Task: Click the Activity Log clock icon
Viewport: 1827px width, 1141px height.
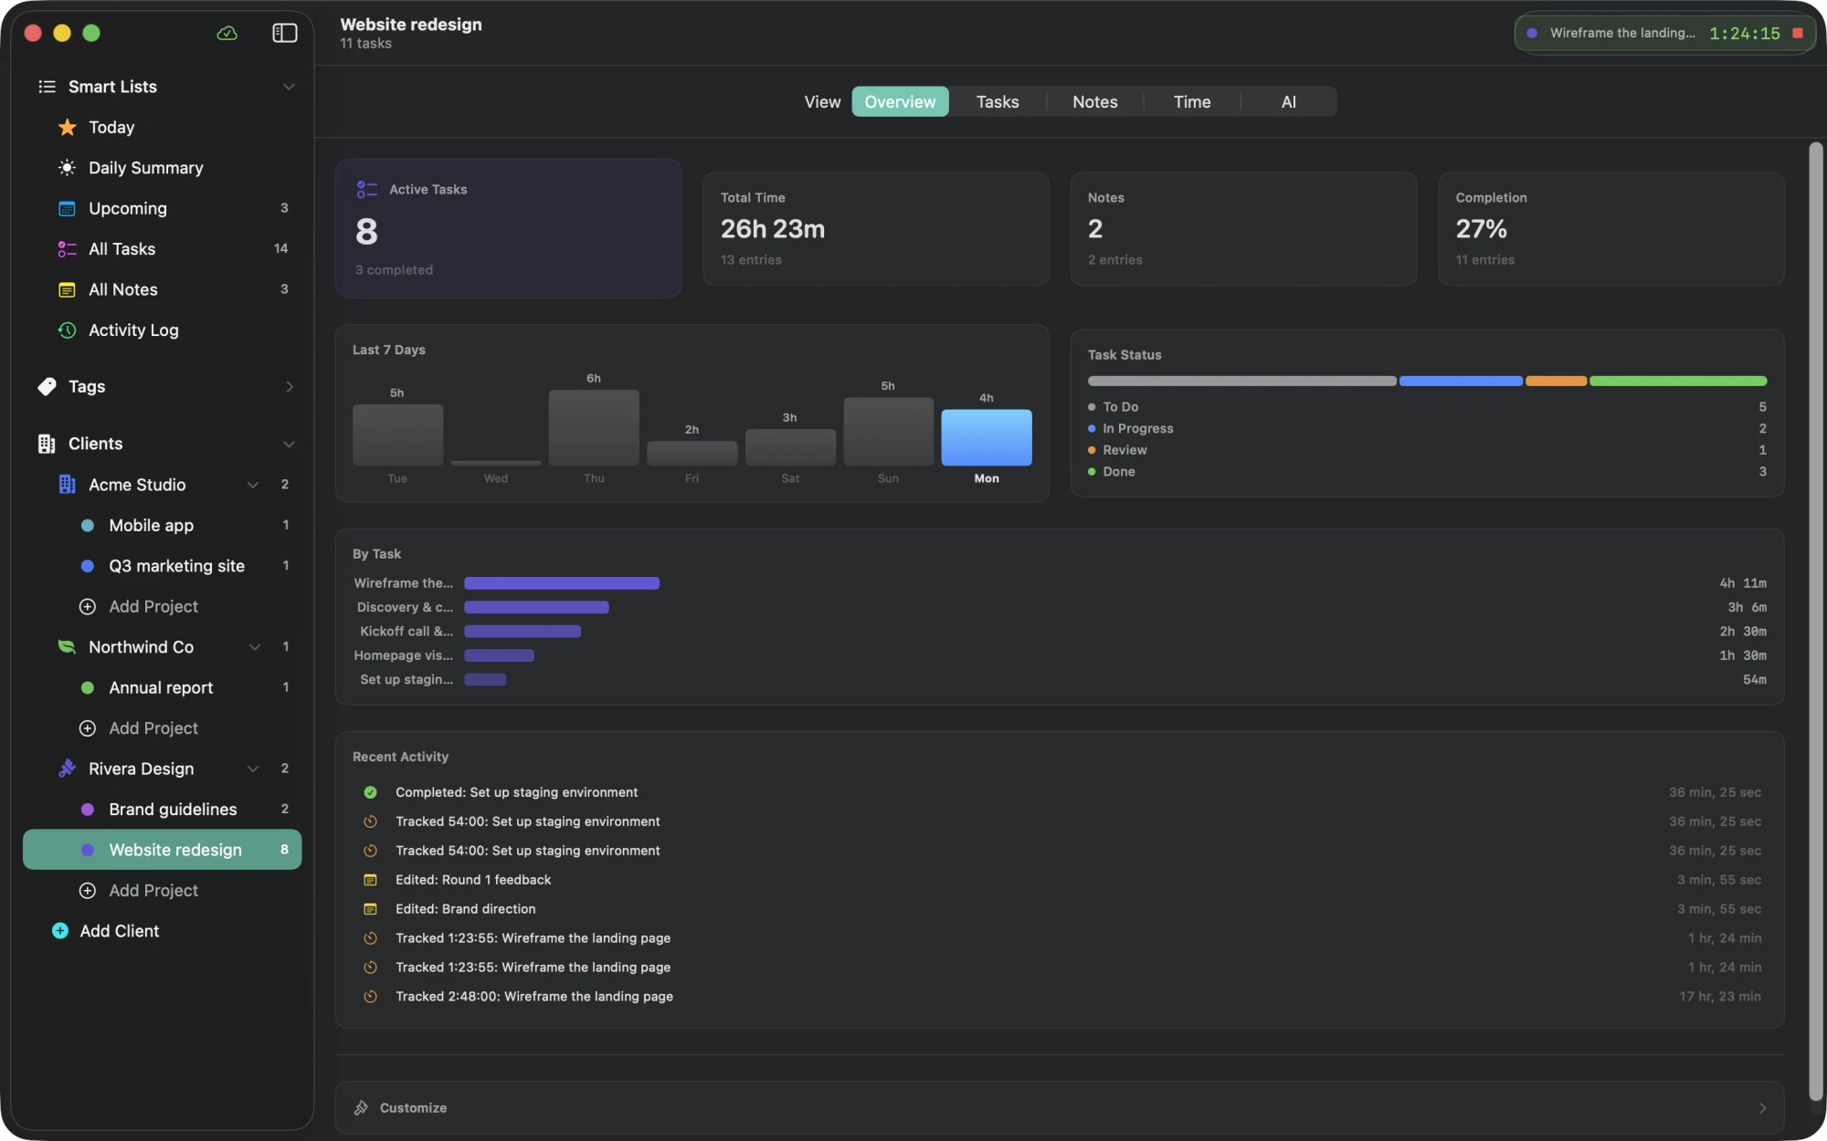Action: [67, 330]
